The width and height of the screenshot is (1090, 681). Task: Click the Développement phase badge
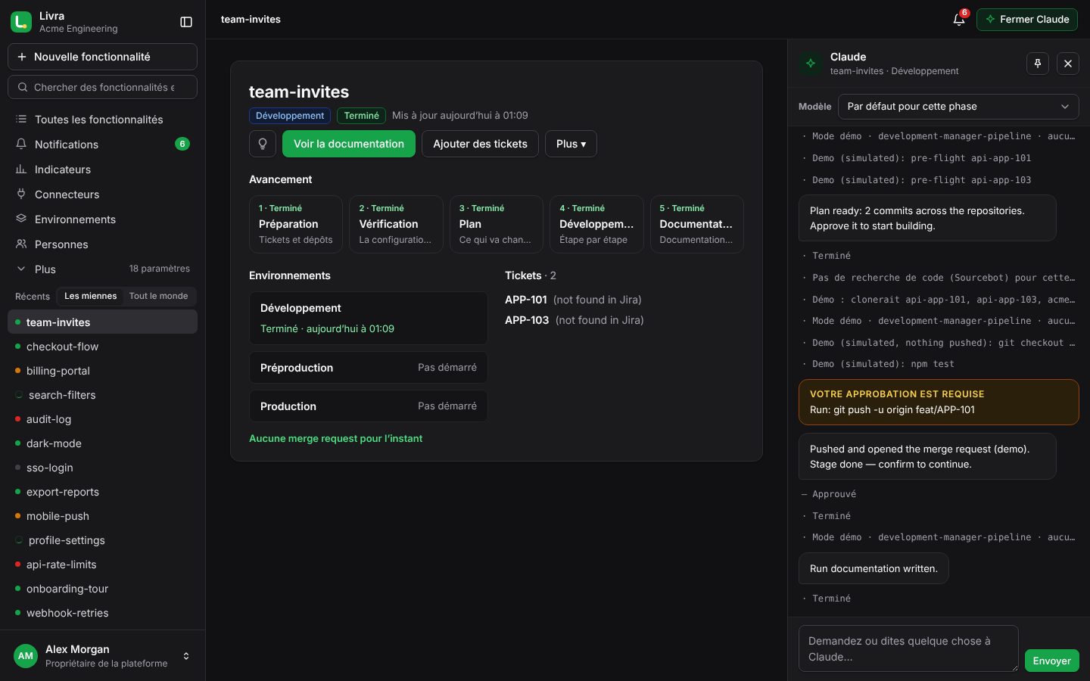[290, 116]
